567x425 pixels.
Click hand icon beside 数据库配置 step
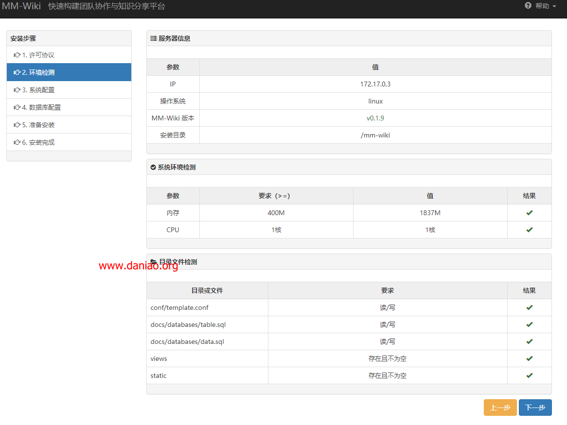click(17, 107)
